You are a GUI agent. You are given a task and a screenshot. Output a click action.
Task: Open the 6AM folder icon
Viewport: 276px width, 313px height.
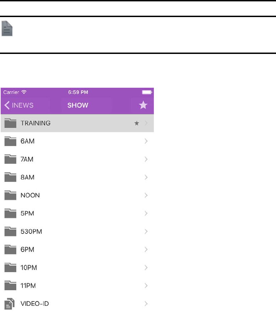(10, 141)
